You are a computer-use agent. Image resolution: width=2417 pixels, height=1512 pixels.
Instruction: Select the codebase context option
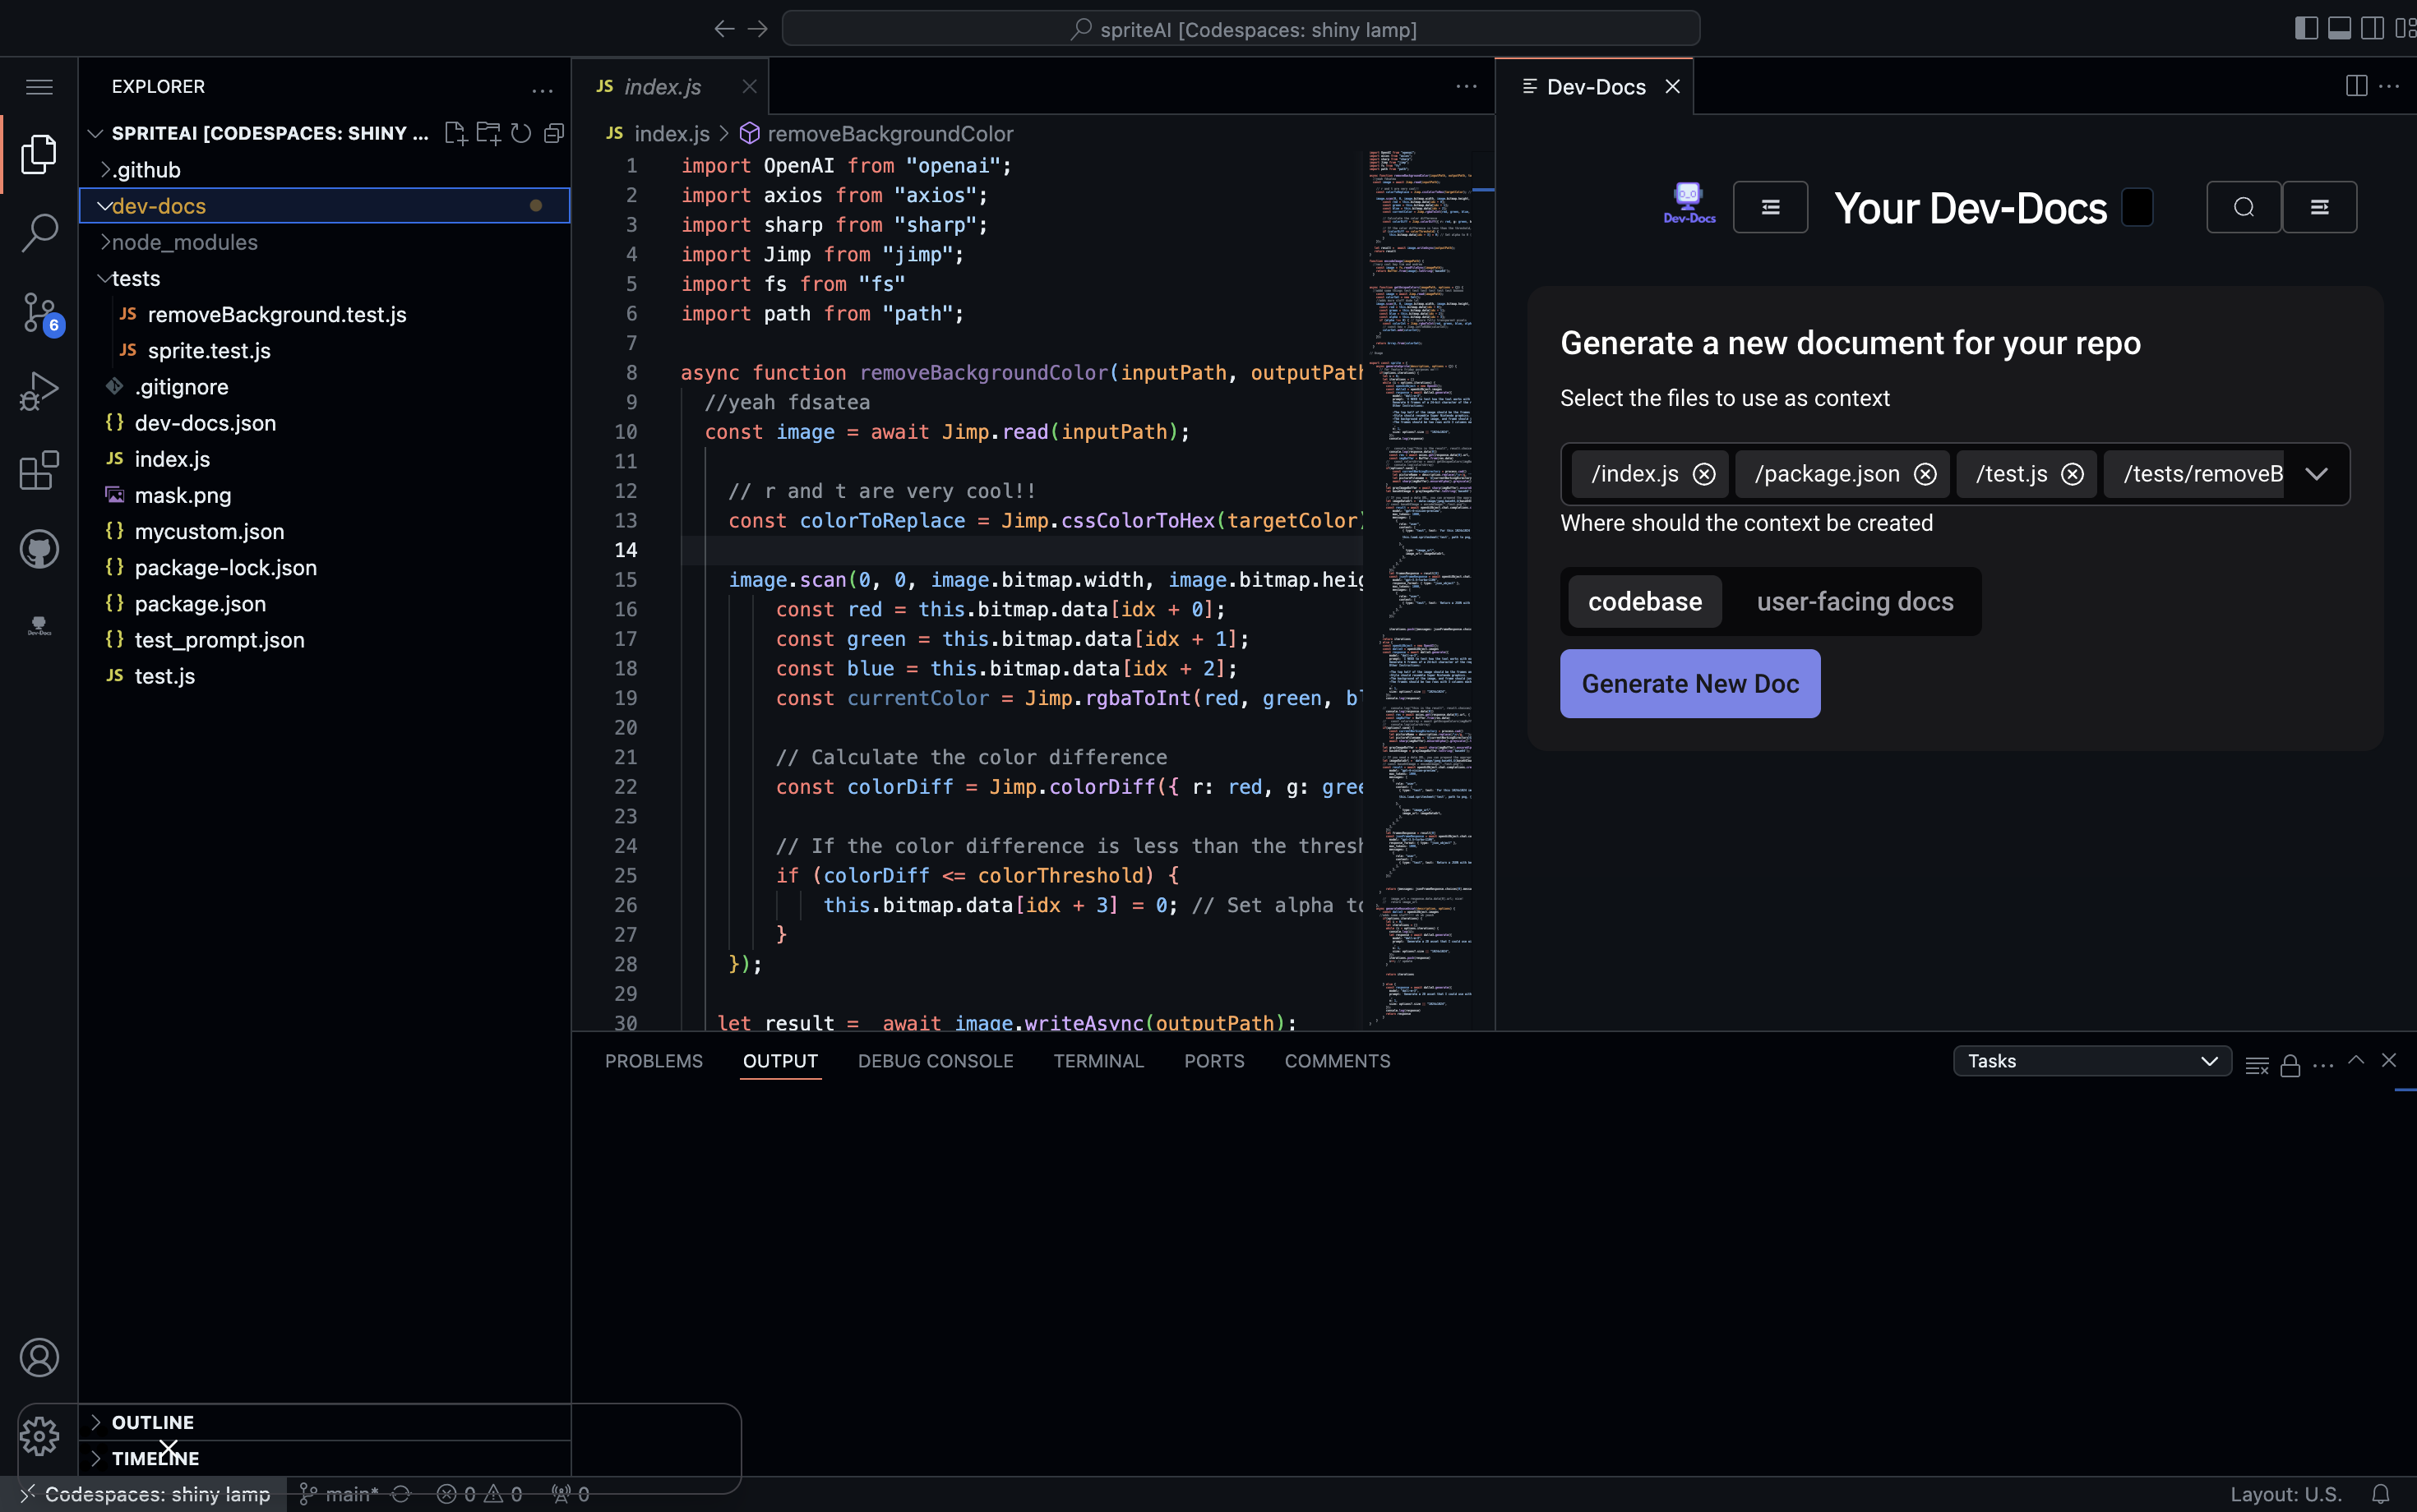pos(1643,601)
